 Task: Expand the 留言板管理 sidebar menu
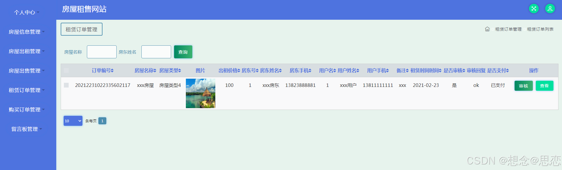pos(27,129)
